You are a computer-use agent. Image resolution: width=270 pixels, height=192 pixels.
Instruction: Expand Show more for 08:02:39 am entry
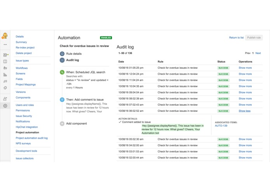point(245,98)
